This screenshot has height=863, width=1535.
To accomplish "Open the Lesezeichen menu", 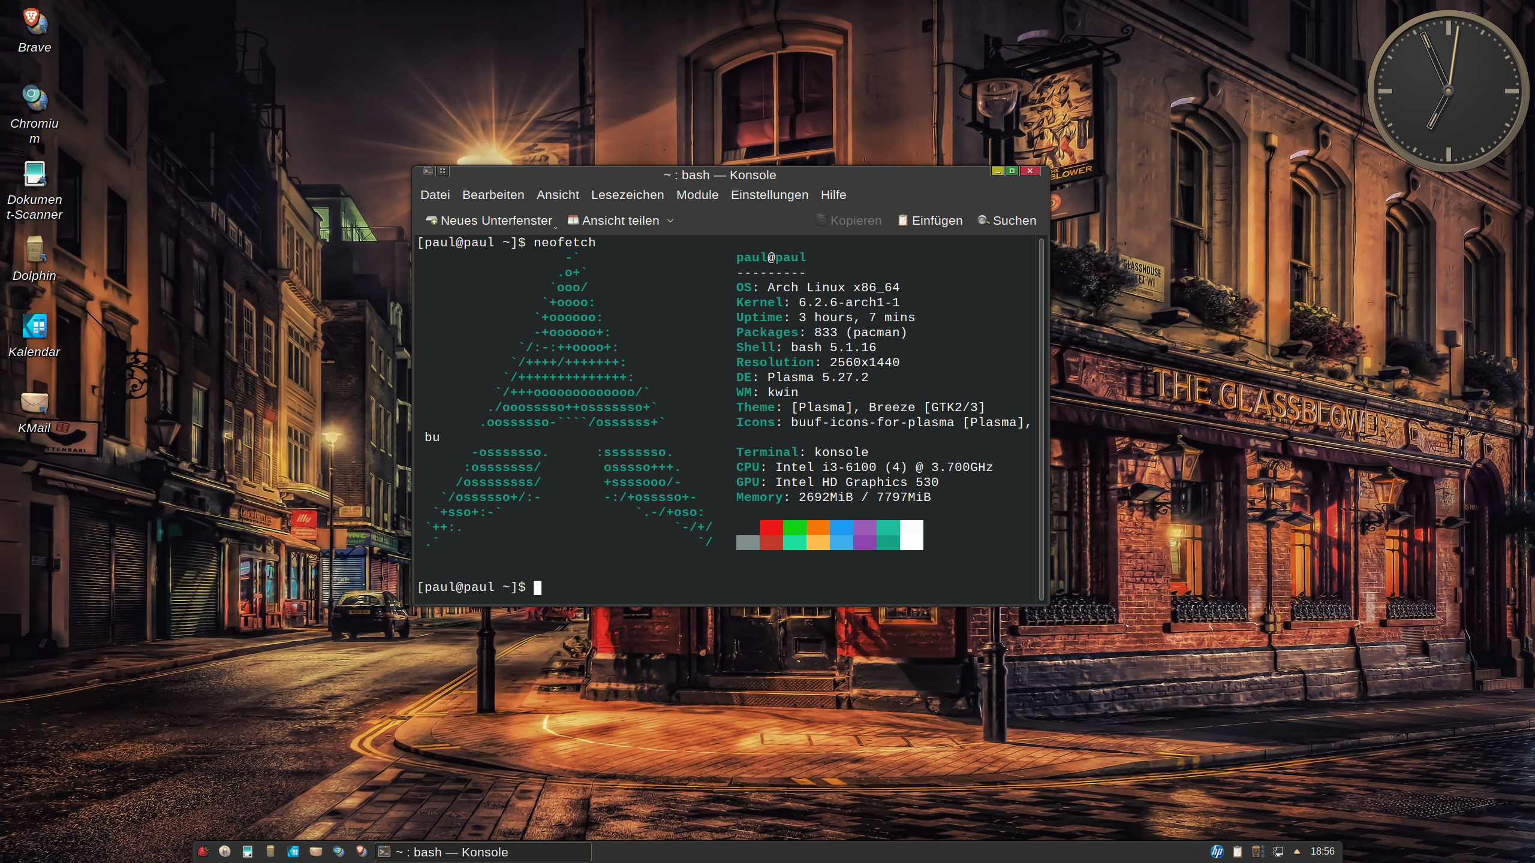I will 627,195.
